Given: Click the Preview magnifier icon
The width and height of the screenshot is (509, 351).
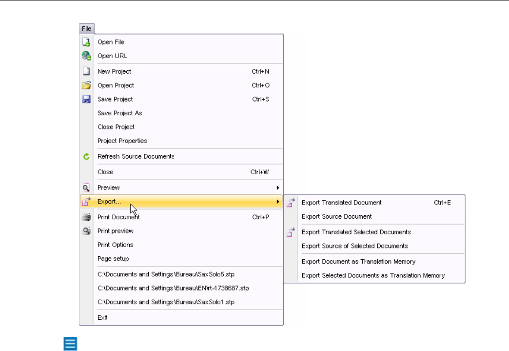Looking at the screenshot, I should pyautogui.click(x=86, y=187).
